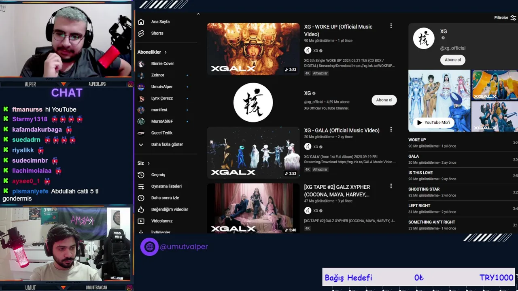Screen dimensions: 518x291
Task: Click the YouTube Mix'i play button
Action: pos(433,122)
